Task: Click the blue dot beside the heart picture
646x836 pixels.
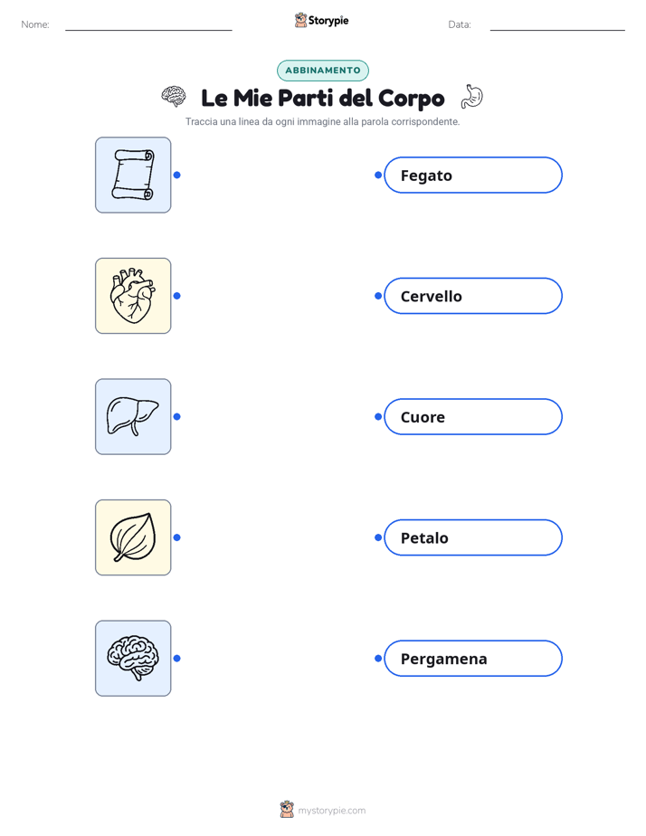Action: [177, 296]
